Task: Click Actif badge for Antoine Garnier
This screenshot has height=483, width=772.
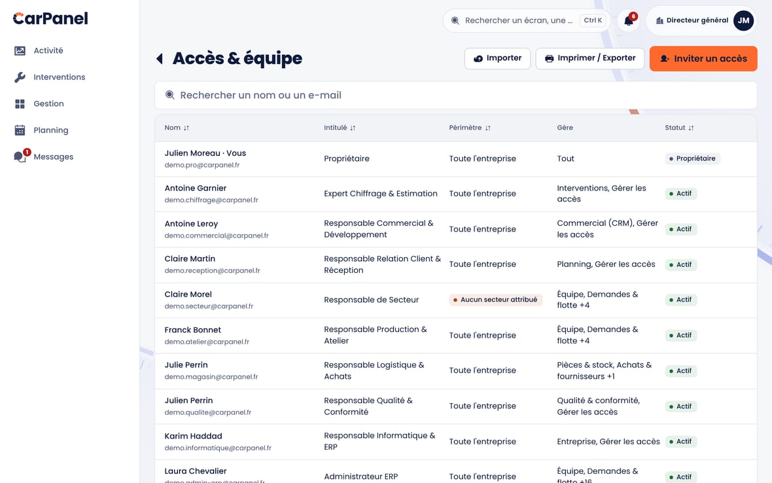Action: pyautogui.click(x=680, y=194)
